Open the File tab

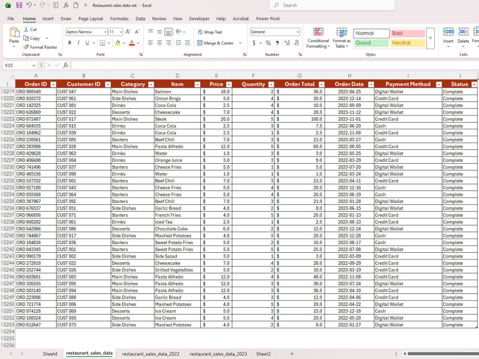point(11,19)
